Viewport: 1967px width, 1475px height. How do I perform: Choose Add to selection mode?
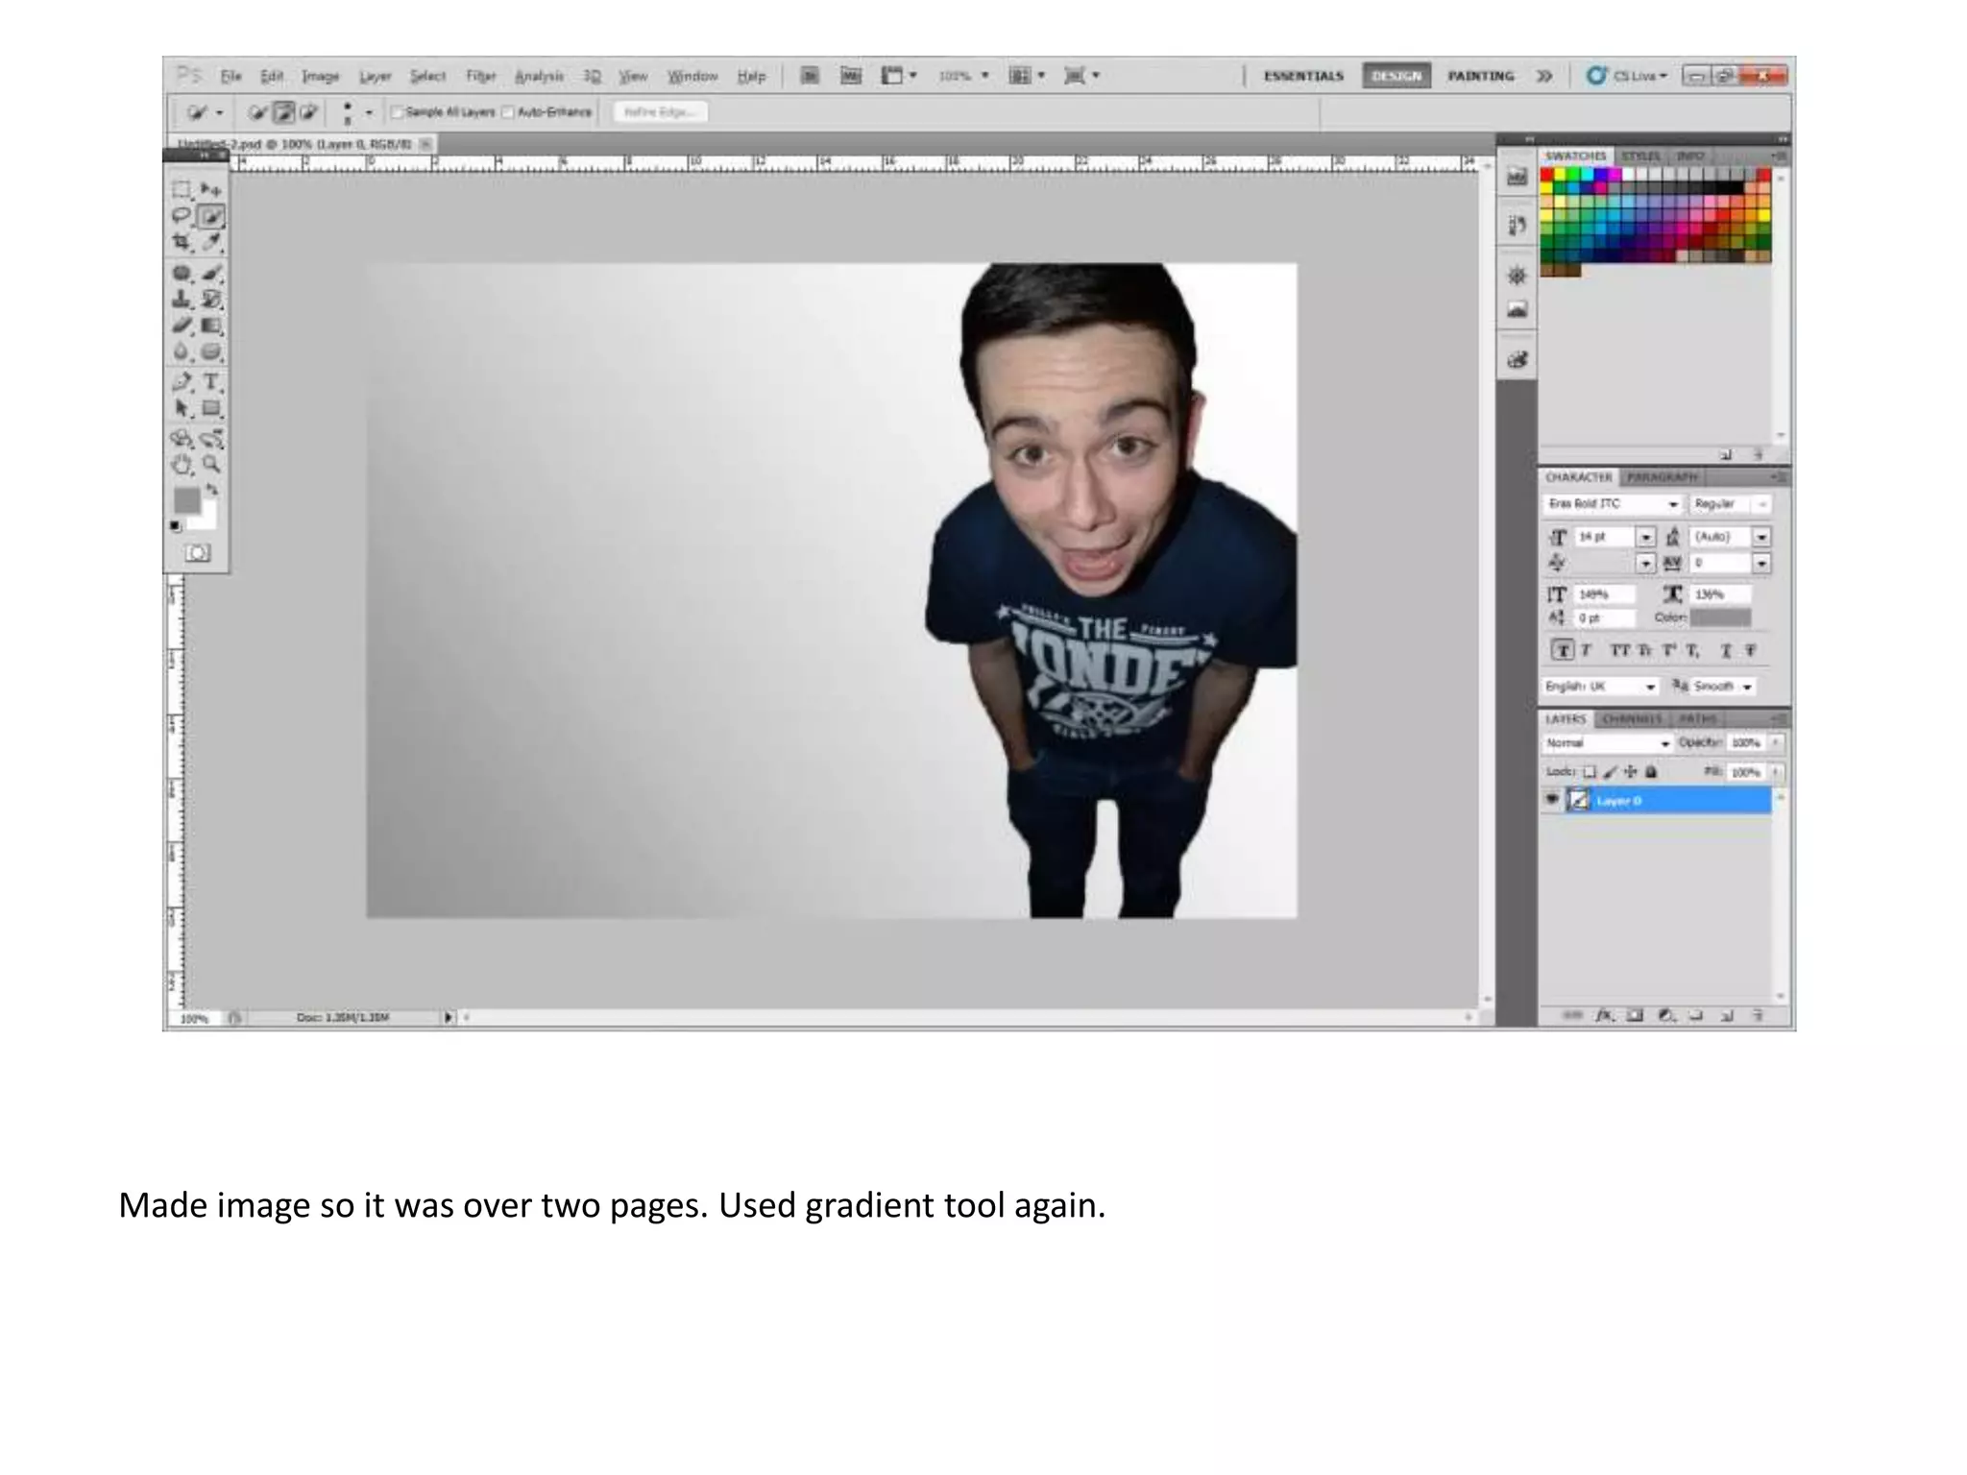point(283,112)
